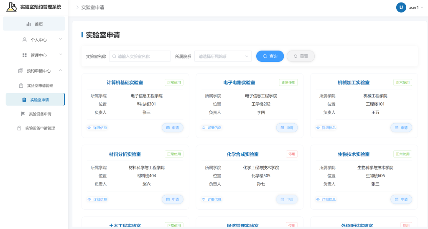The image size is (428, 229).
Task: Focus the 实验室名称 search input
Action: [x=140, y=56]
